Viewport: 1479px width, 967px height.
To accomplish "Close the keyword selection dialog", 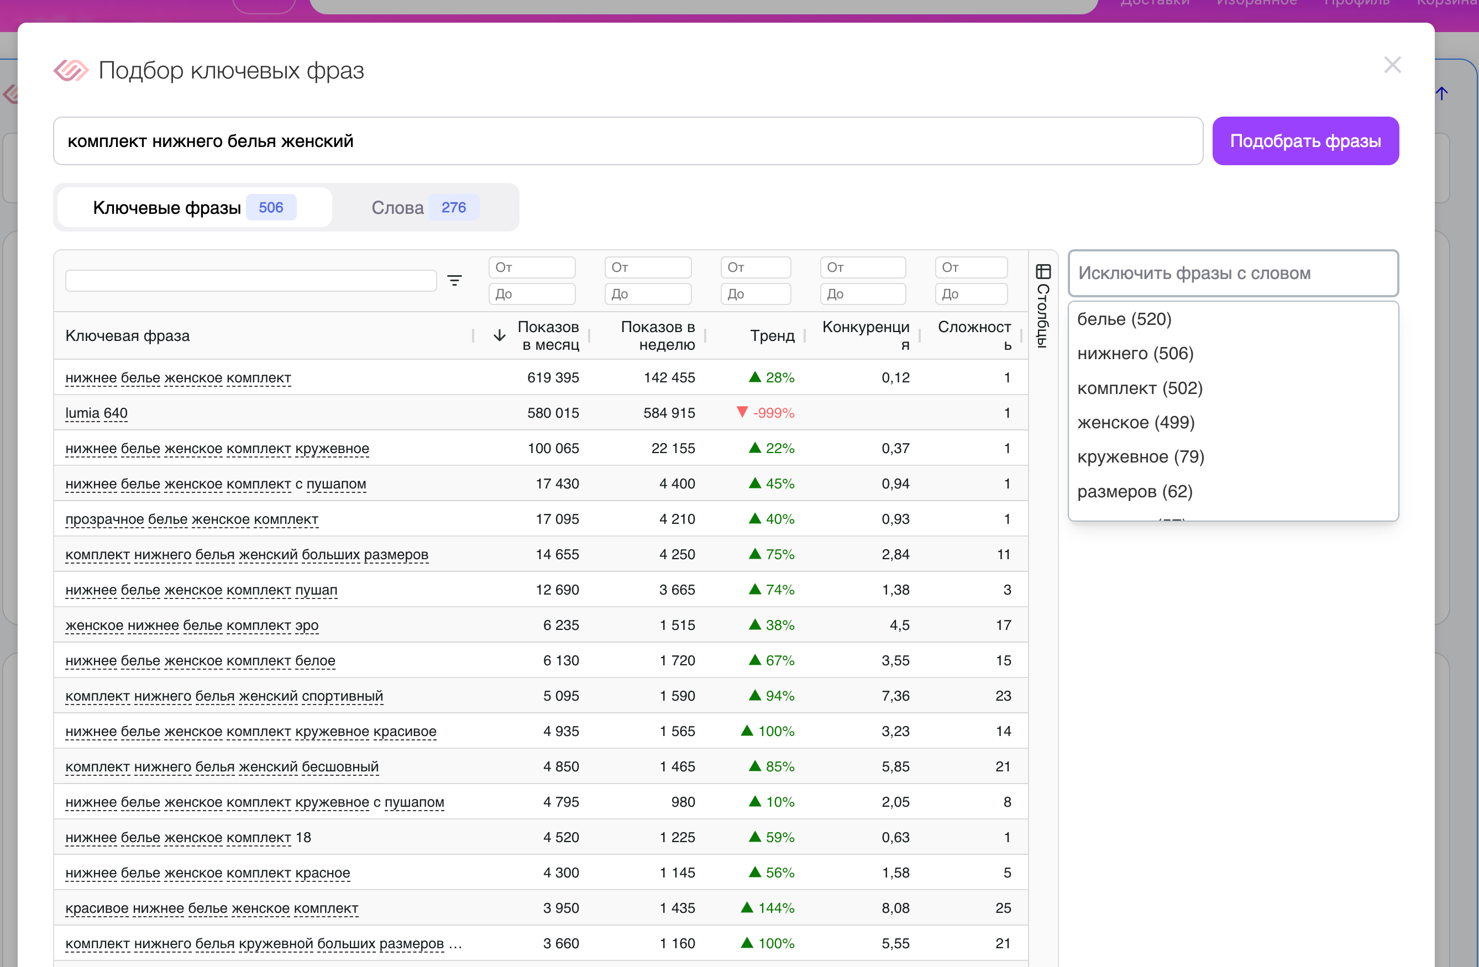I will [x=1392, y=65].
